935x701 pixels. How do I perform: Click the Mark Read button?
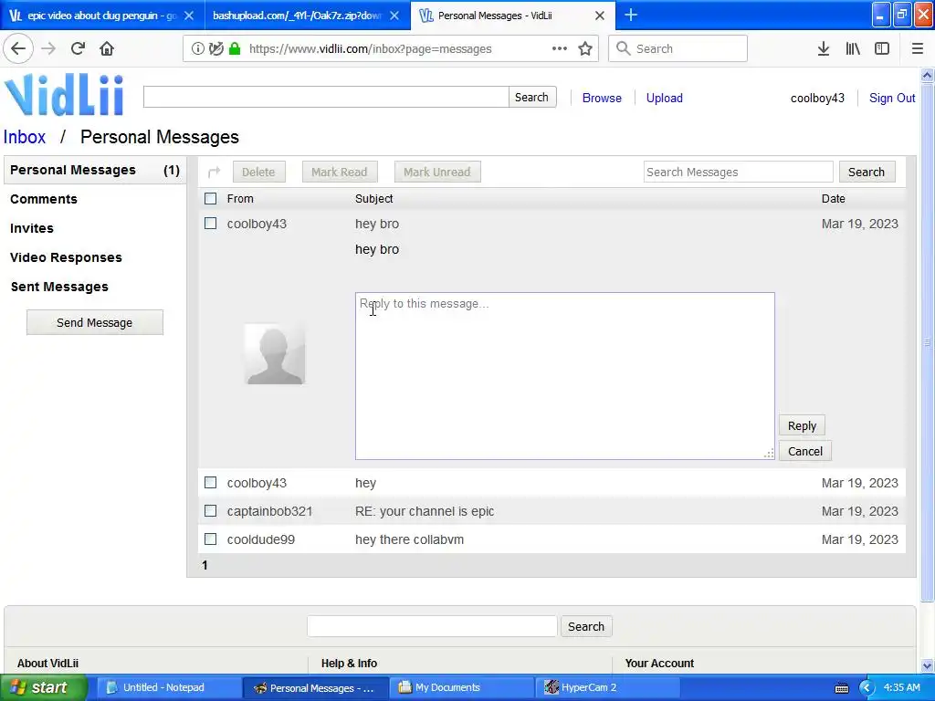click(x=340, y=173)
